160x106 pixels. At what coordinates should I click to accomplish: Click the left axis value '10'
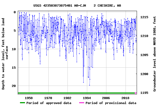14,49
